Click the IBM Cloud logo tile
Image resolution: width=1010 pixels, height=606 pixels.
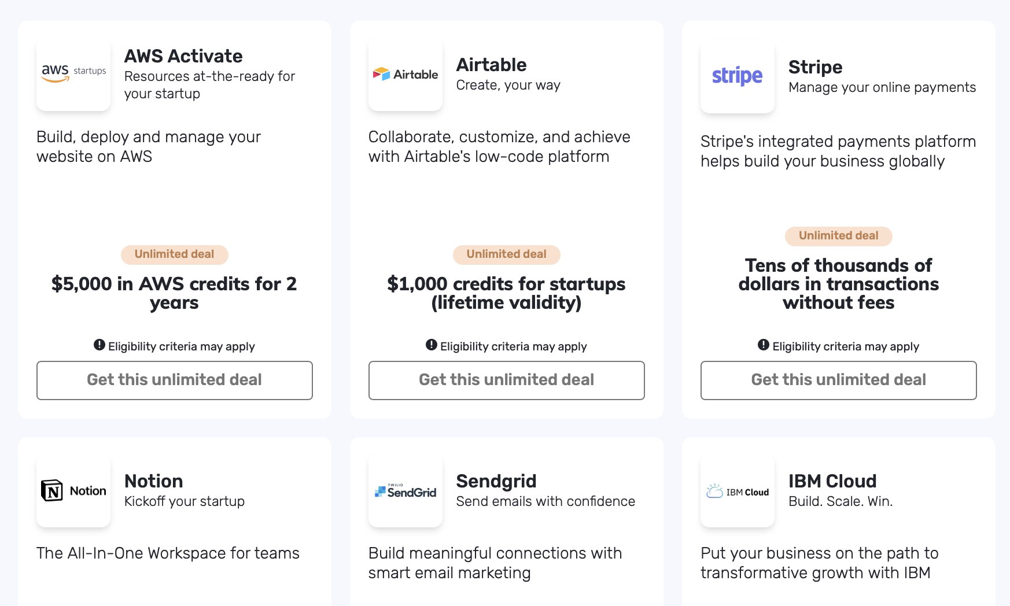(x=738, y=490)
